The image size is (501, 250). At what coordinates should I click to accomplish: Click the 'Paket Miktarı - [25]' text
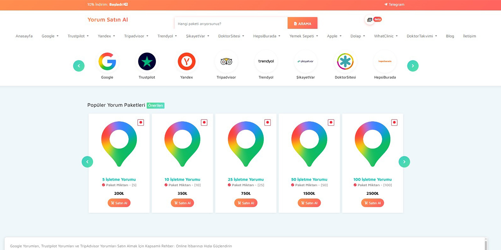pos(246,185)
